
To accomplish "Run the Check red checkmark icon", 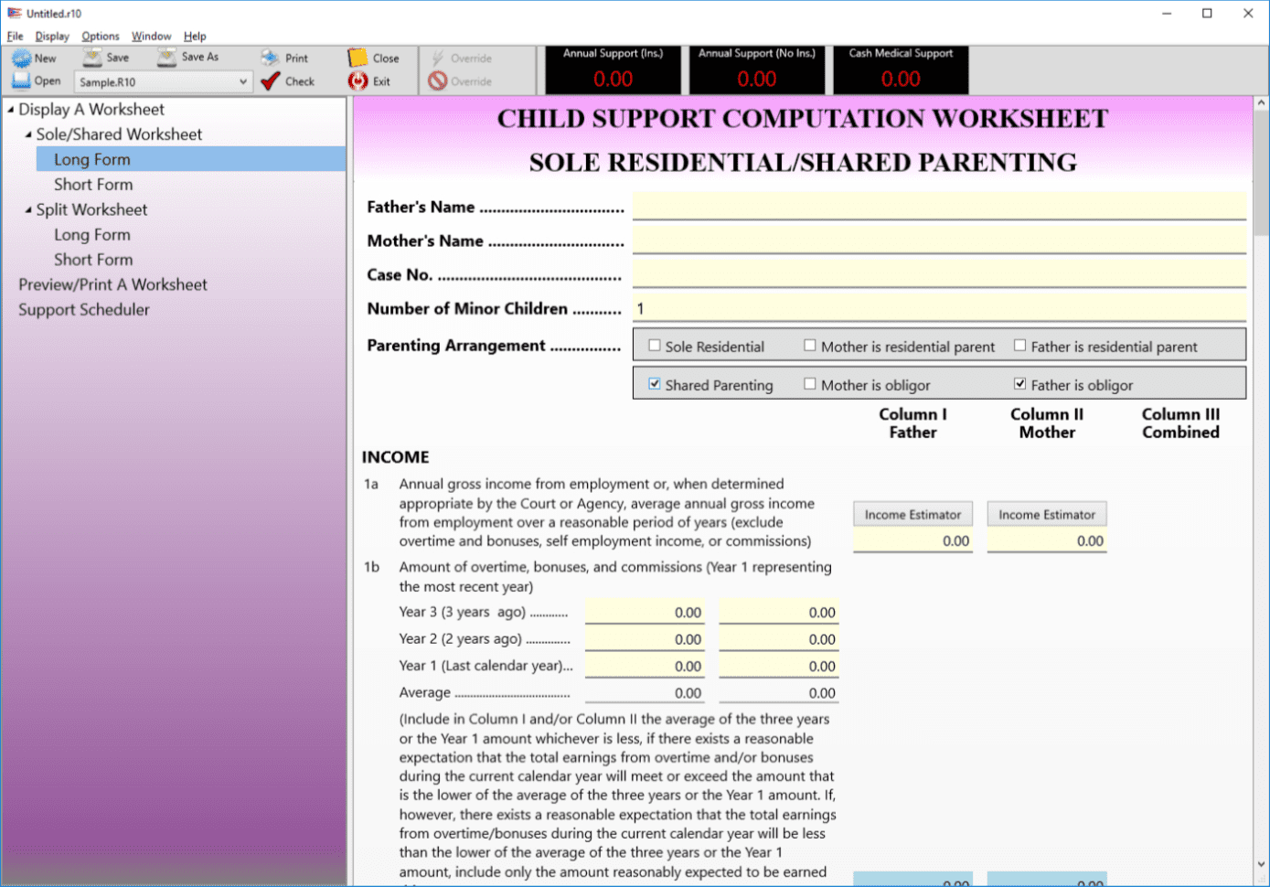I will tap(270, 81).
